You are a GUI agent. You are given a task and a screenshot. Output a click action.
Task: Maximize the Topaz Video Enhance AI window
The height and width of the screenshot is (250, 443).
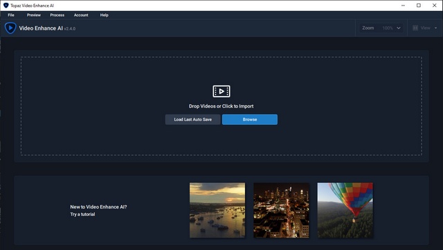tap(419, 6)
